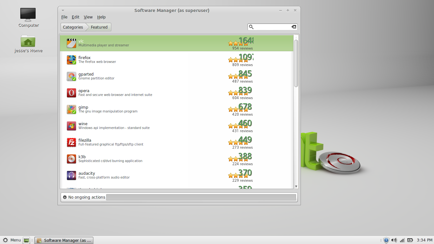
Task: Clear the search field with backspace icon
Action: click(x=294, y=27)
